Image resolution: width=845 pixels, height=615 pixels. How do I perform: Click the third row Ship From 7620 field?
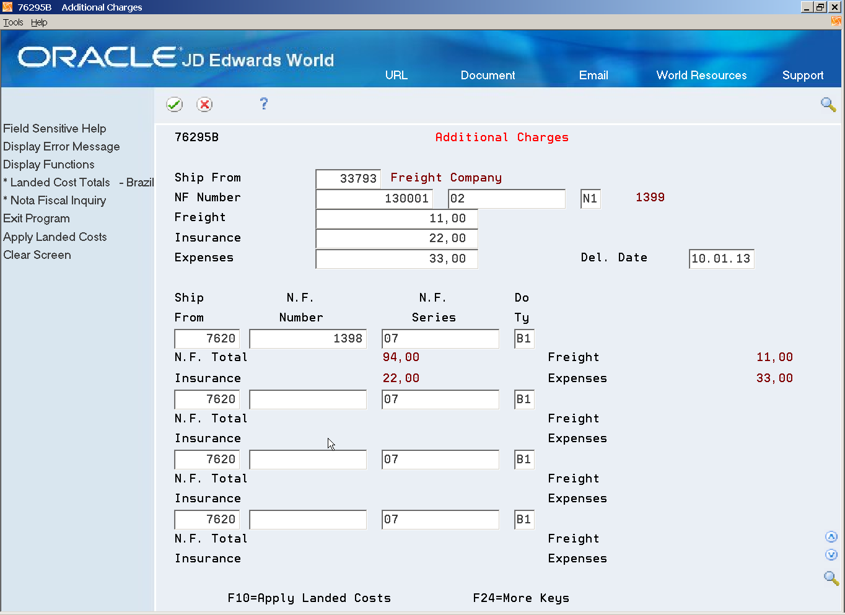click(x=207, y=459)
